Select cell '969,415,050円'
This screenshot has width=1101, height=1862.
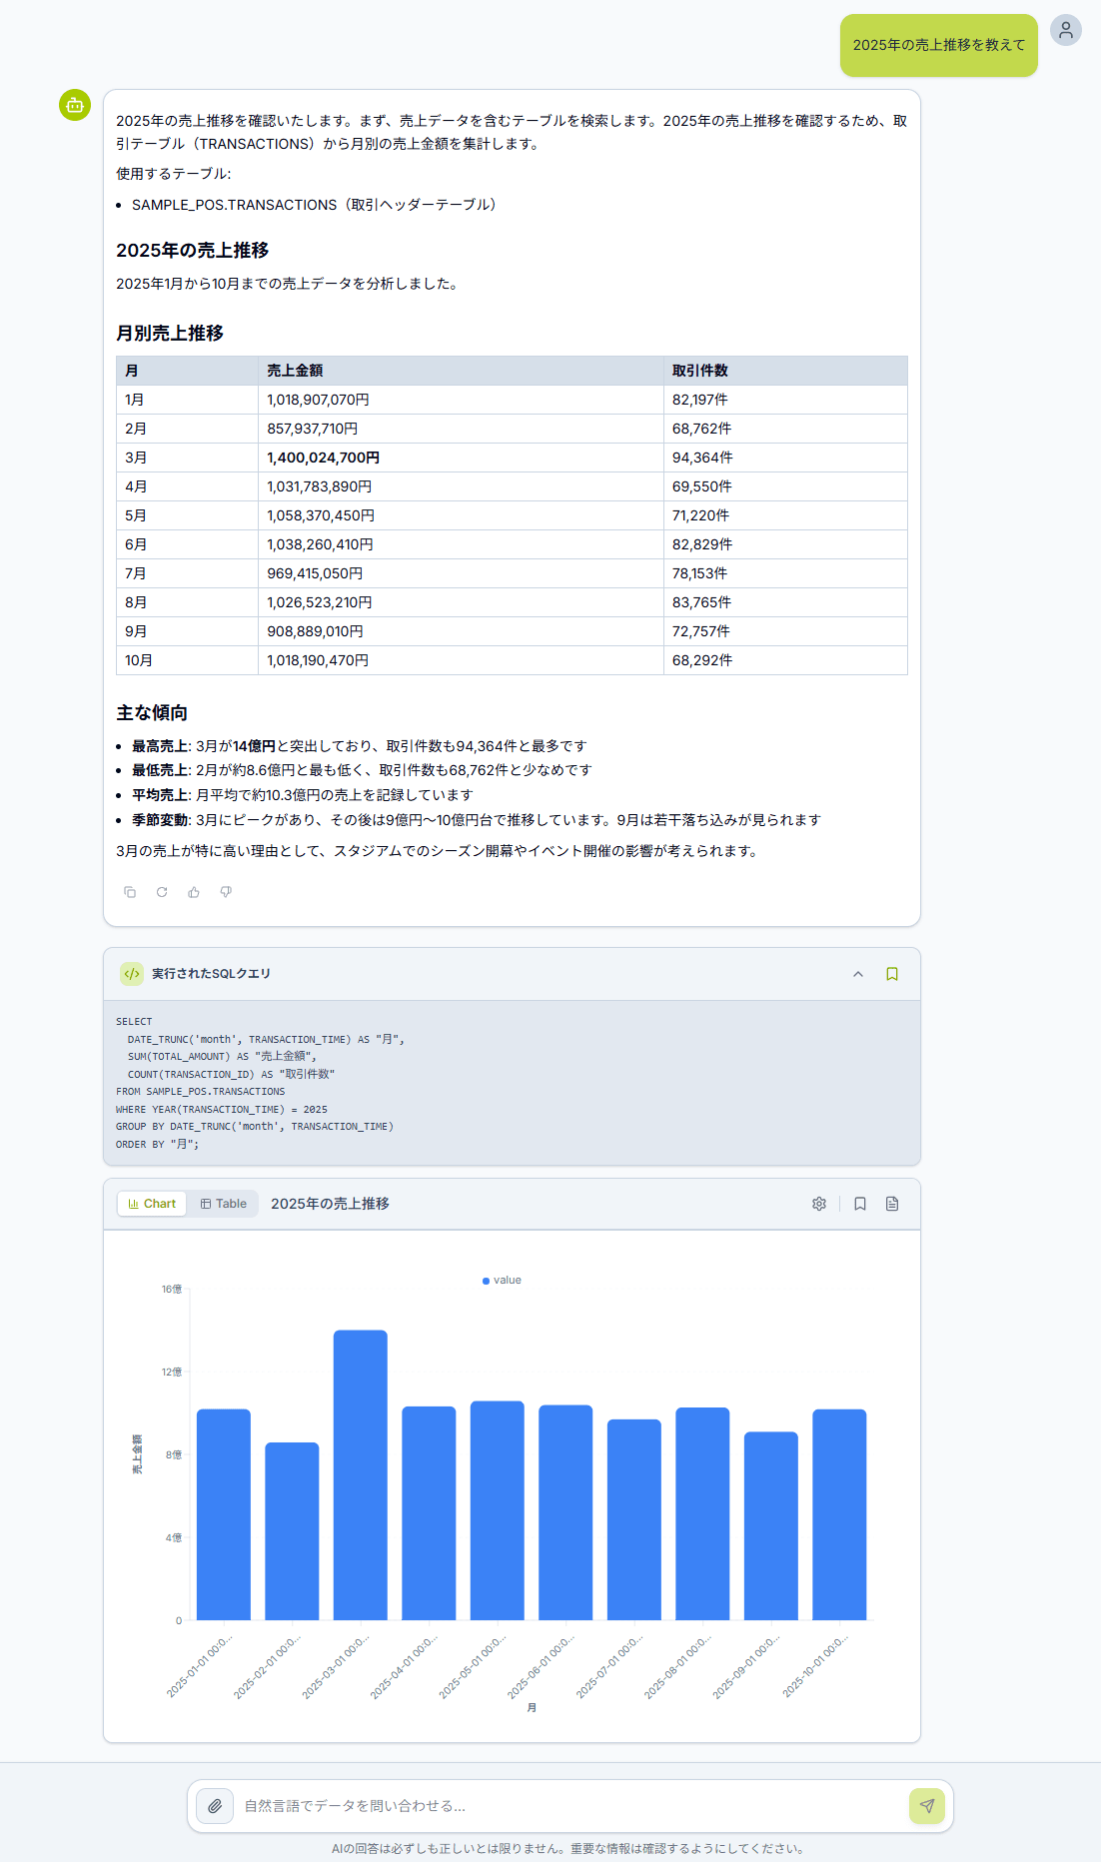(461, 573)
